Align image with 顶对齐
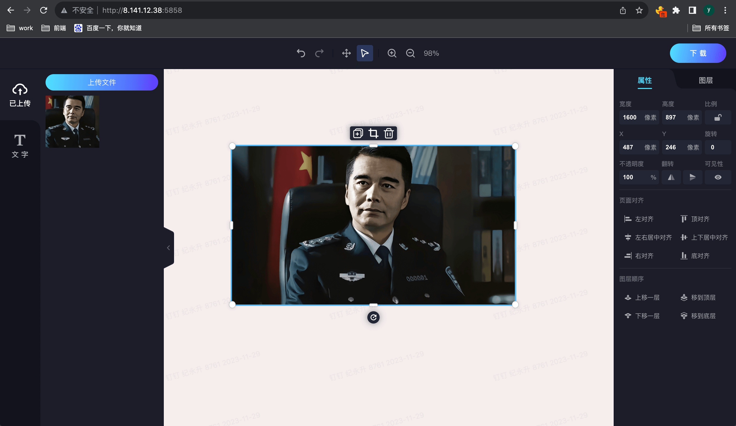 pos(695,219)
